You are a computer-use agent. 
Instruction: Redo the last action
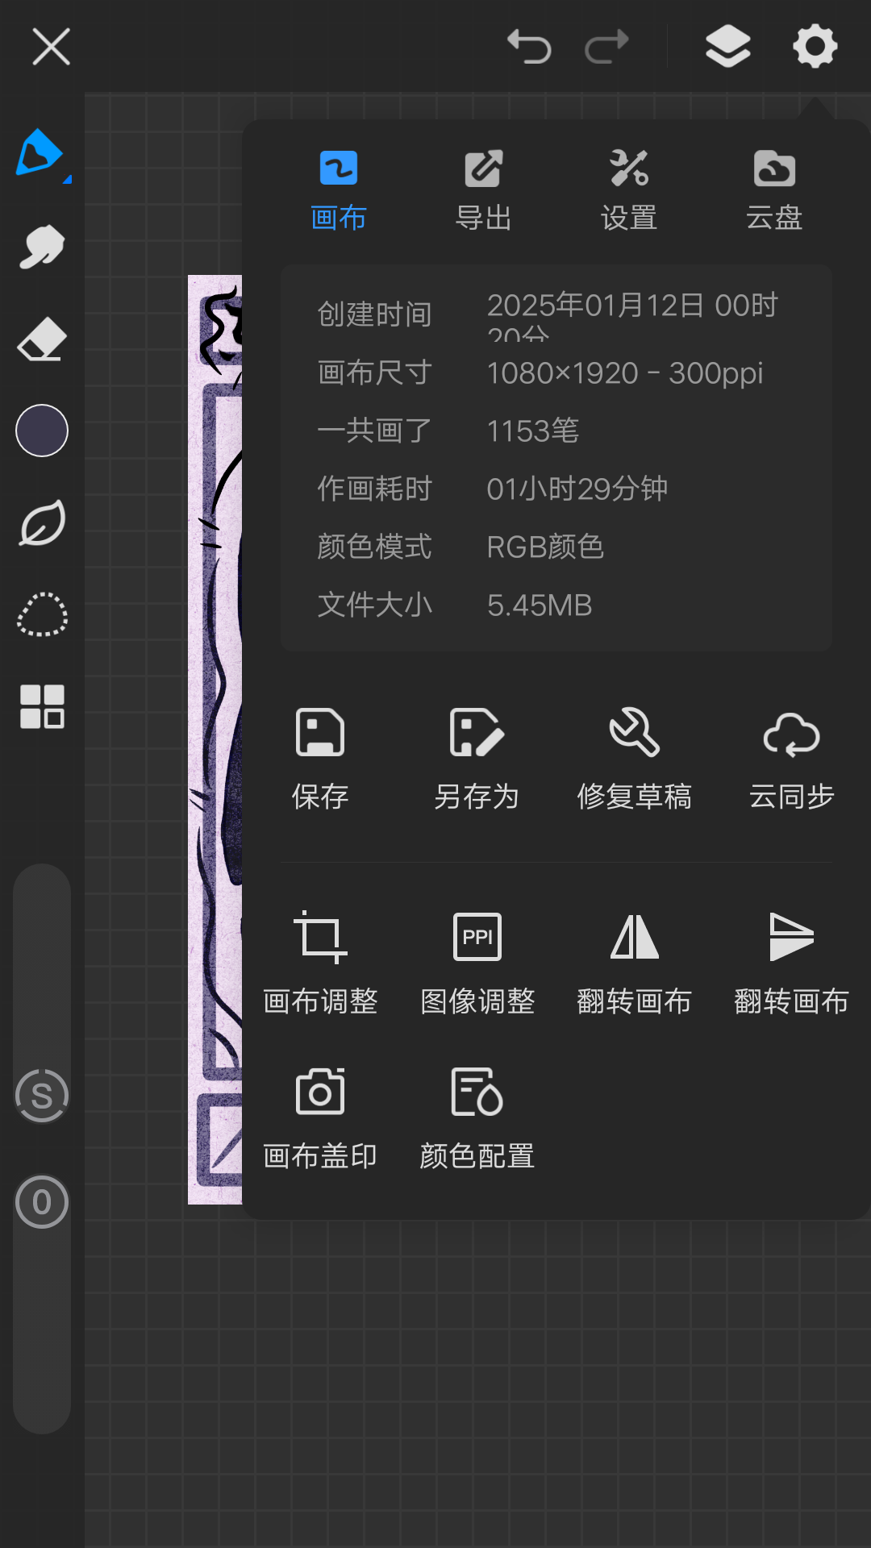pyautogui.click(x=606, y=46)
